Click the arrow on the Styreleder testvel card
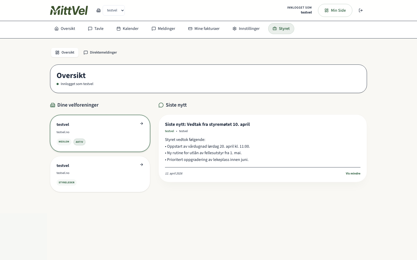 coord(142,165)
